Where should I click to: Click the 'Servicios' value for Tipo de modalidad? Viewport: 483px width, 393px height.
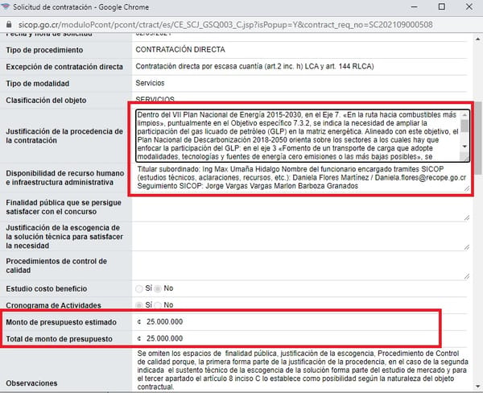(x=150, y=83)
